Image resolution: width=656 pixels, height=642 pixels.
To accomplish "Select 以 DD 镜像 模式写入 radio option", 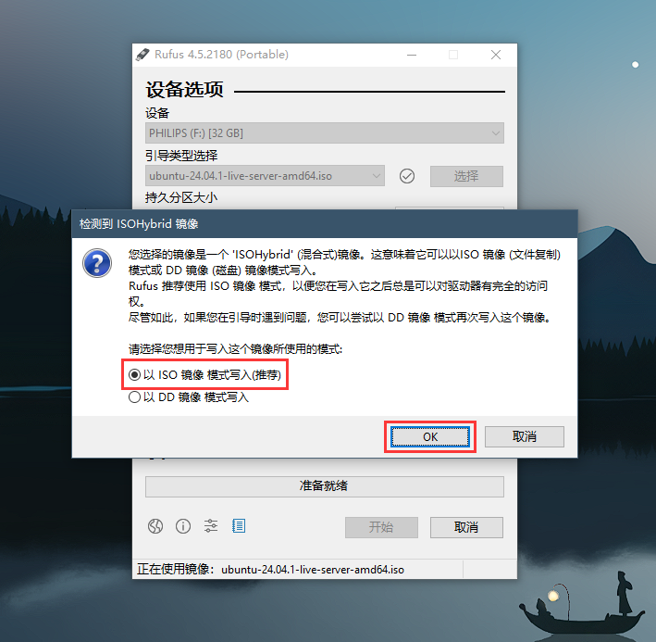I will pos(188,397).
